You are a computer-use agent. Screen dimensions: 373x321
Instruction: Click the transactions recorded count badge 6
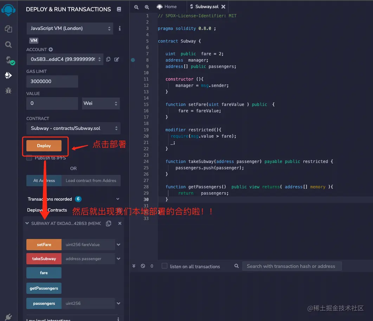click(78, 199)
